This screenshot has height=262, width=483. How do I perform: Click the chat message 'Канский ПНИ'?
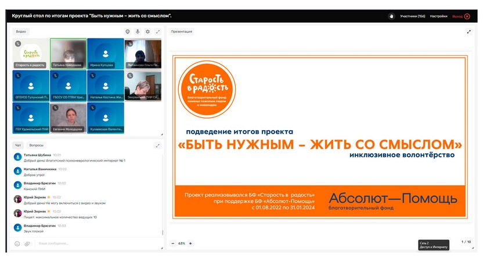tap(34, 189)
